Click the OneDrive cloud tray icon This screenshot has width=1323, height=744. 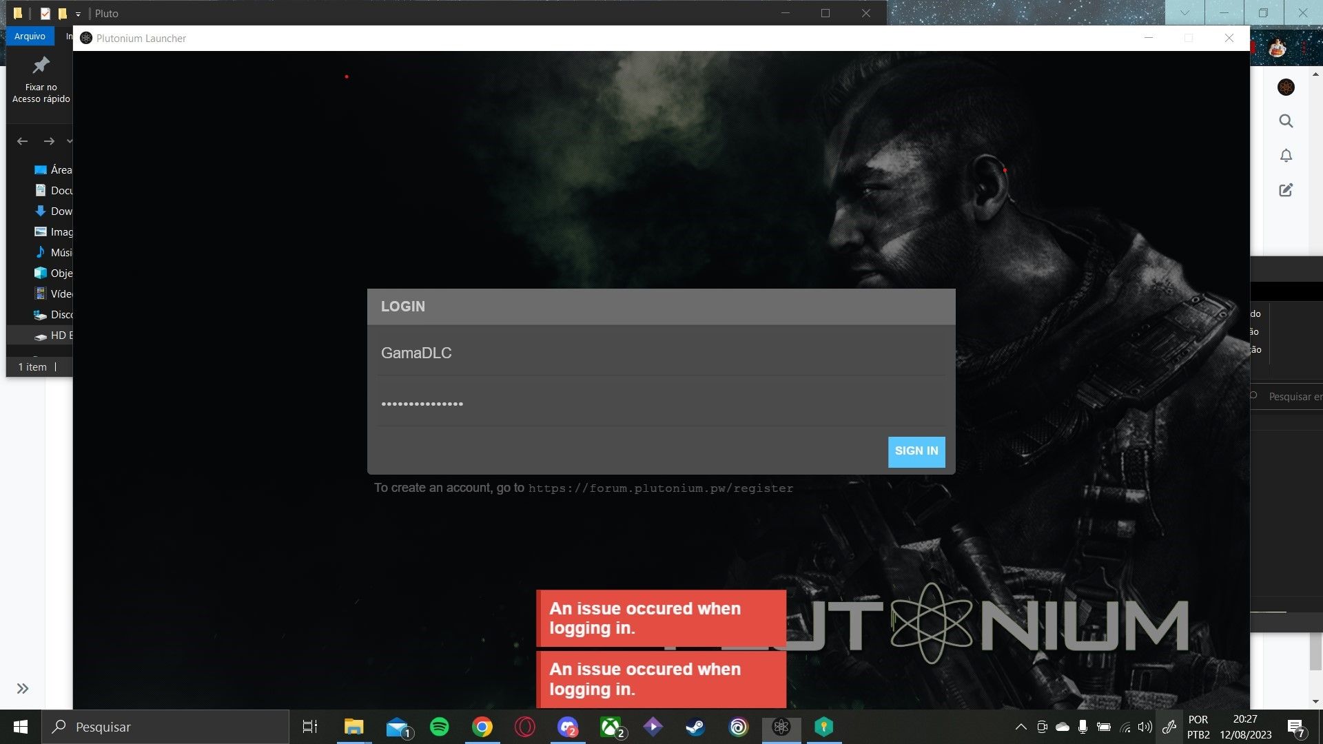[1063, 727]
